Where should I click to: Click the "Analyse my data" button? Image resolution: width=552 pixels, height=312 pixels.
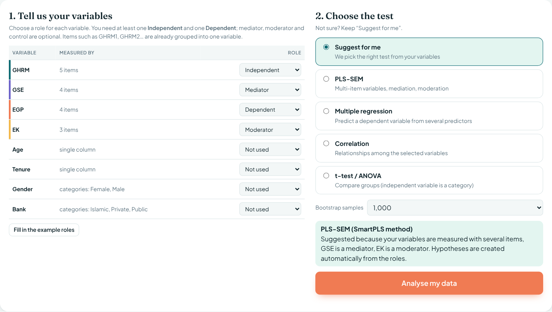[429, 283]
